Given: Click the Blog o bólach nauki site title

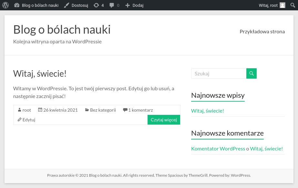Looking at the screenshot, I should coord(62,29).
